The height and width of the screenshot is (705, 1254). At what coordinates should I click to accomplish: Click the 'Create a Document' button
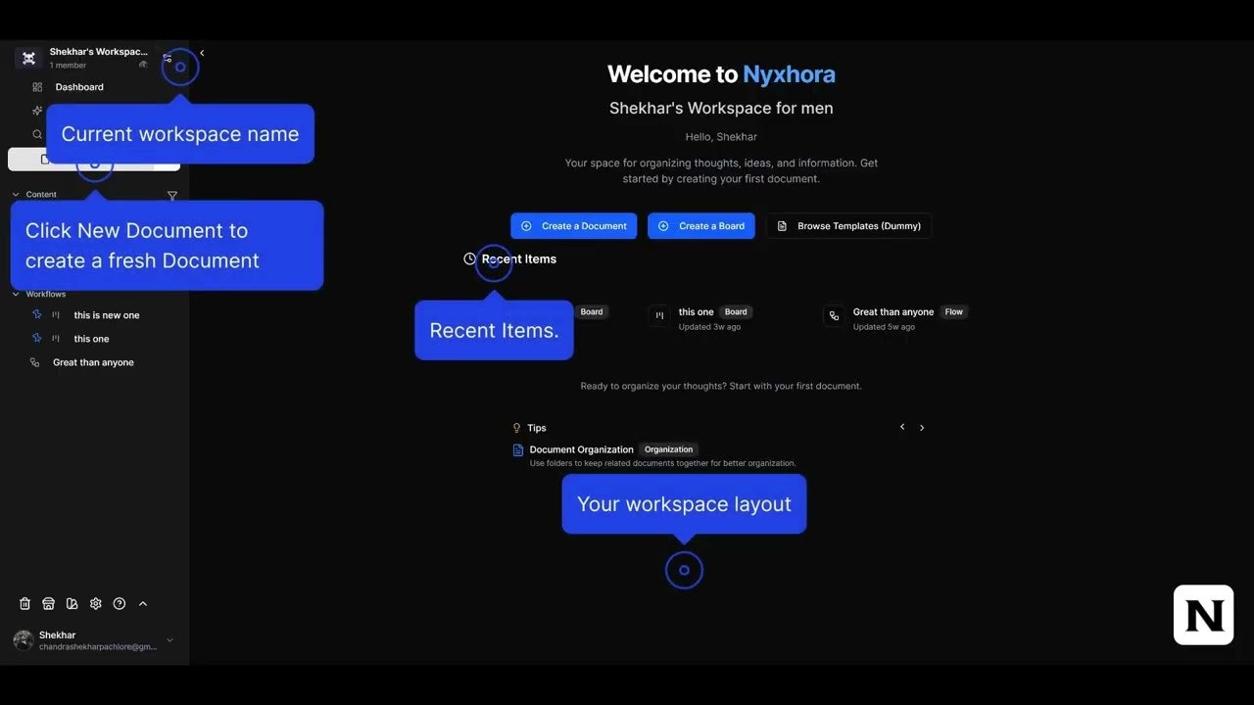coord(573,226)
